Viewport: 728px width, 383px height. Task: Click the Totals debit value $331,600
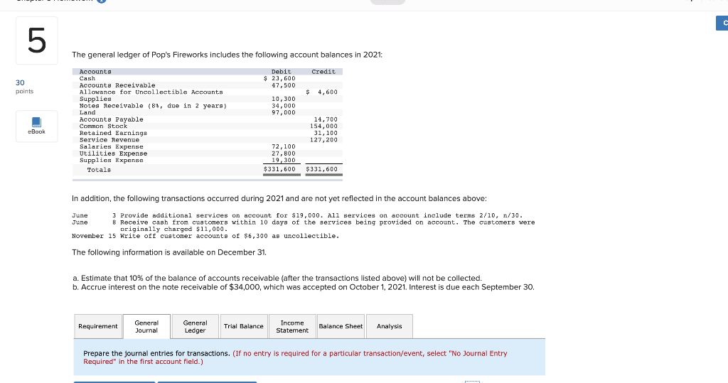tap(279, 169)
